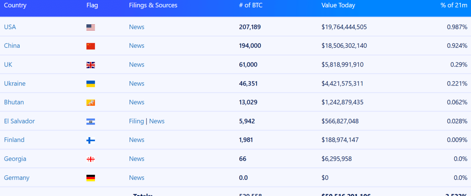Click the Germany flag icon
The image size is (471, 196).
(x=91, y=178)
